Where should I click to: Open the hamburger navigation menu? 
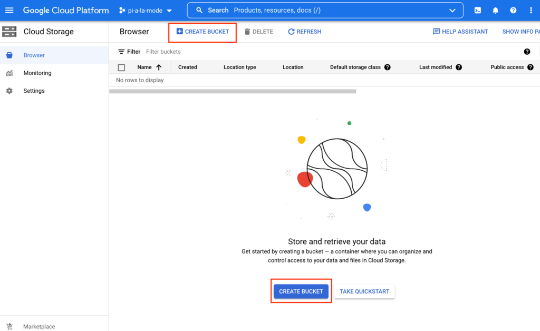[9, 11]
